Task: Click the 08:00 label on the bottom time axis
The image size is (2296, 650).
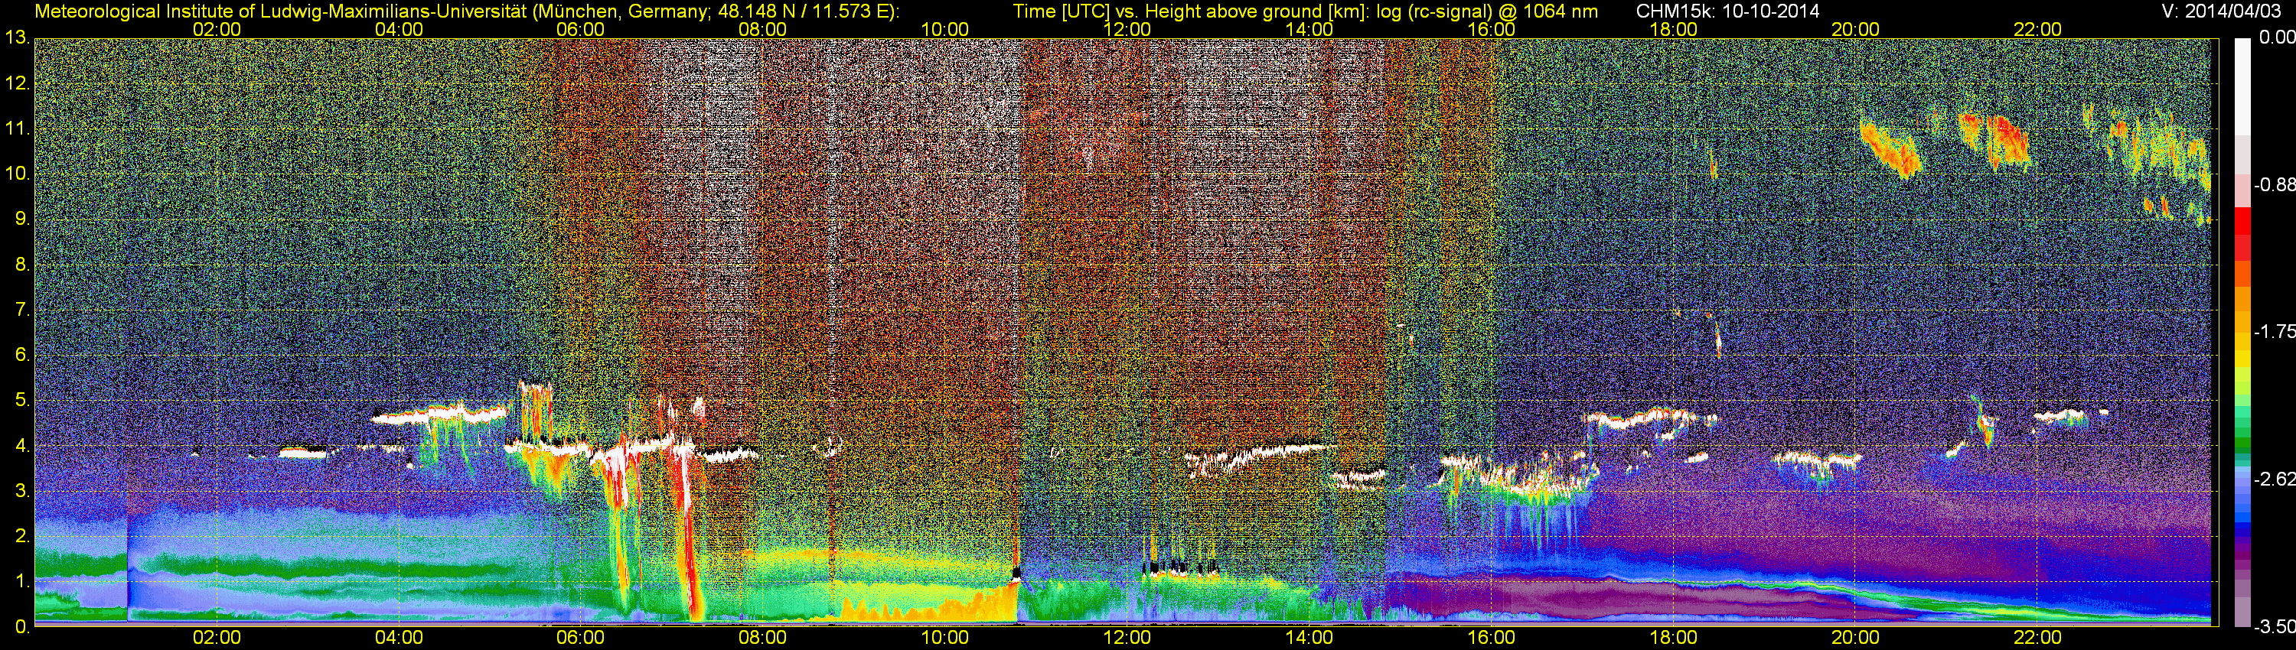Action: click(763, 638)
